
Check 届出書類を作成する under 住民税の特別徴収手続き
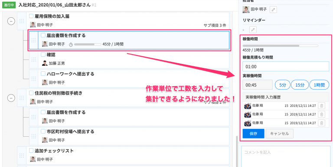[x=43, y=112]
